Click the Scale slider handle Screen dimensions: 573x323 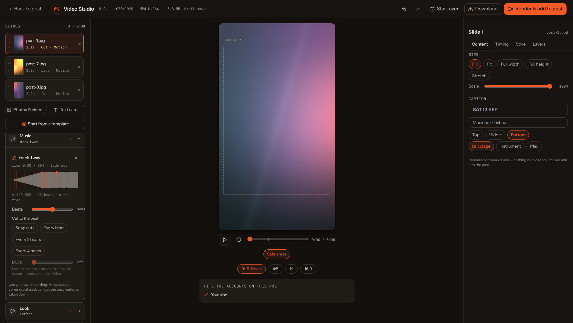click(x=550, y=86)
